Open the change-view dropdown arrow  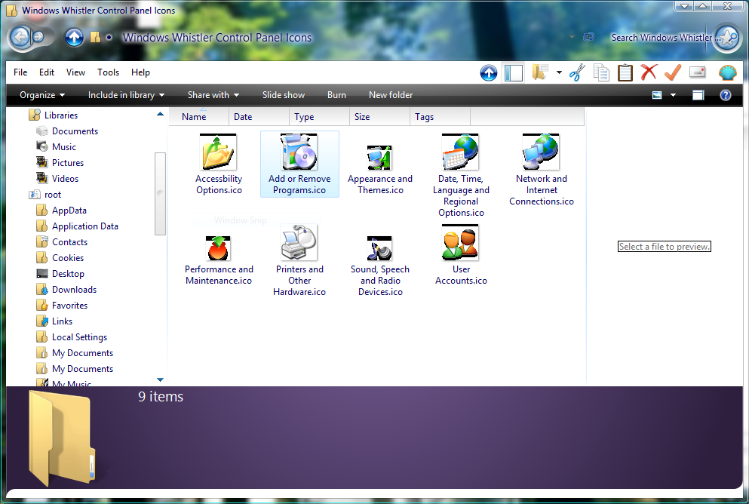673,95
